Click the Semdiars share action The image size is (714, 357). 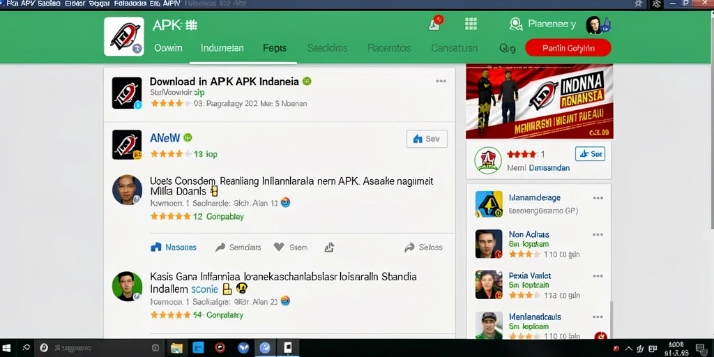click(238, 248)
